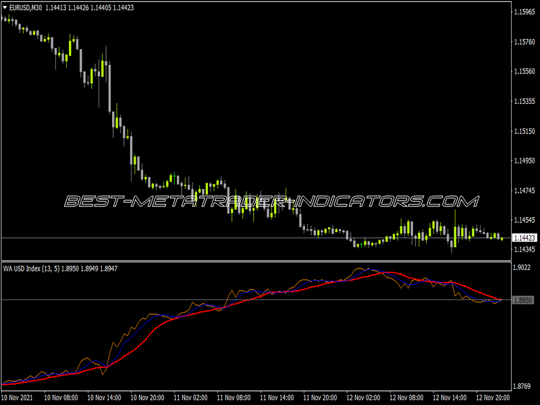This screenshot has width=540, height=405.
Task: Select the time axis label 10 Nov 14:00
Action: point(104,398)
